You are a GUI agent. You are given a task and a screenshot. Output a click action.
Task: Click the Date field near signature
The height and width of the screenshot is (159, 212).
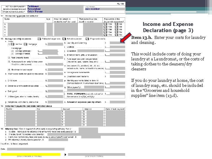tap(36, 149)
